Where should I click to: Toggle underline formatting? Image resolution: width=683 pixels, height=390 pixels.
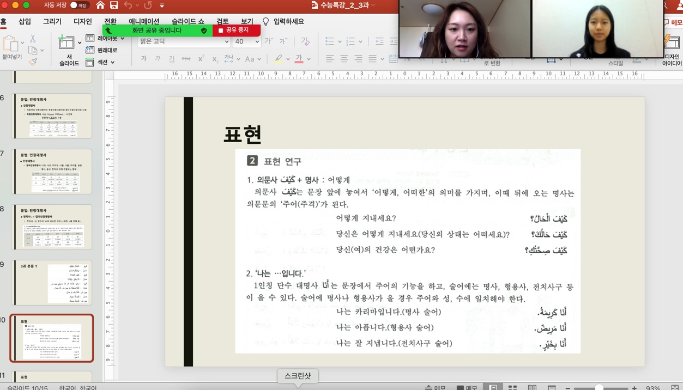(x=172, y=59)
